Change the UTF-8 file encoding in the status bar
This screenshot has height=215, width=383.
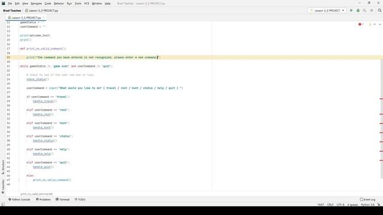click(341, 204)
